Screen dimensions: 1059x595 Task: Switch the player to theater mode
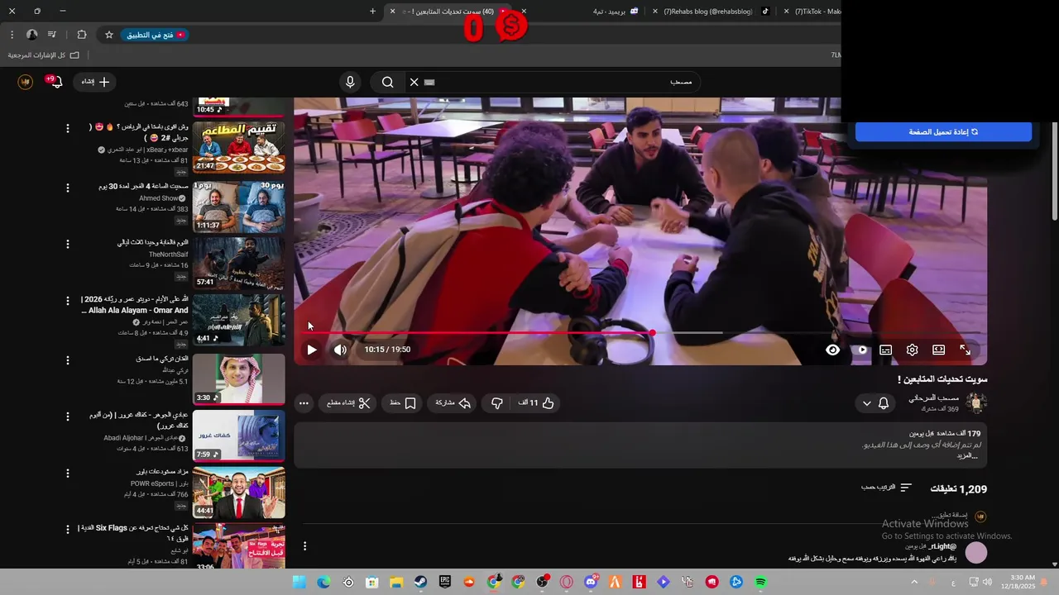[938, 350]
